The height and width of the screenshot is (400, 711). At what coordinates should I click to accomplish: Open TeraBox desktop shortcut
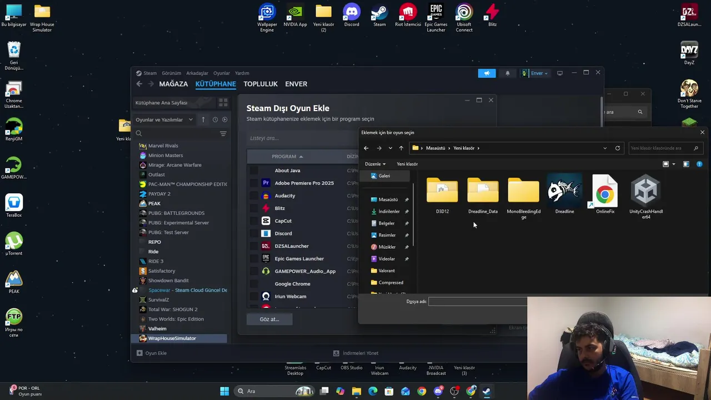point(14,205)
